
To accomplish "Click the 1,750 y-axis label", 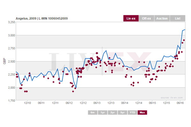I will [11, 101].
